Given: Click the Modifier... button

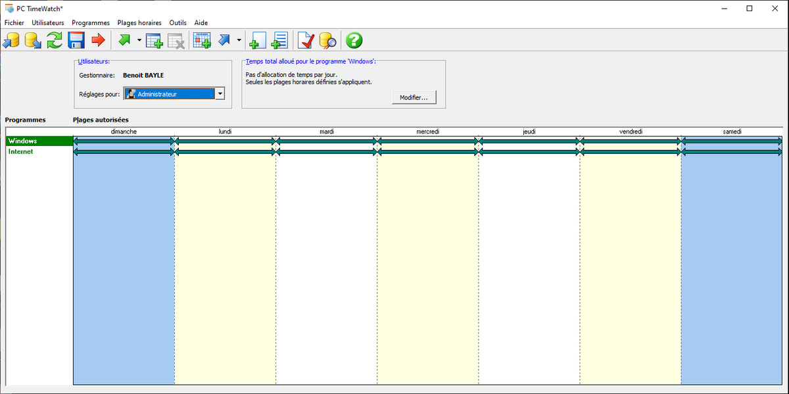Looking at the screenshot, I should pyautogui.click(x=414, y=98).
